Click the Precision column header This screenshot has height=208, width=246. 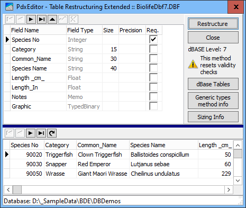click(x=132, y=30)
